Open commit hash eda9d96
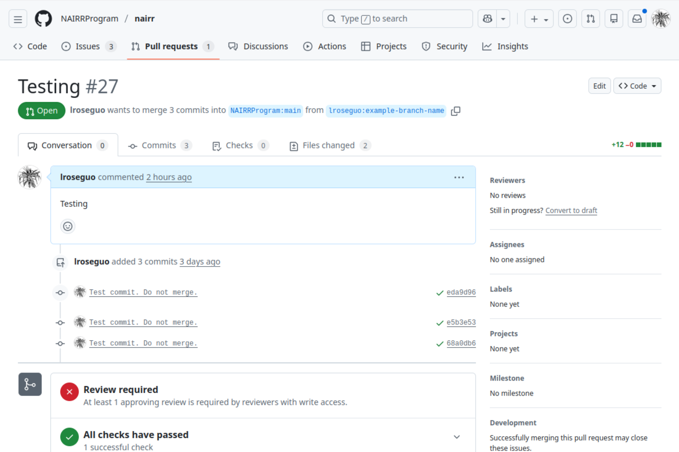This screenshot has height=452, width=679. (461, 292)
